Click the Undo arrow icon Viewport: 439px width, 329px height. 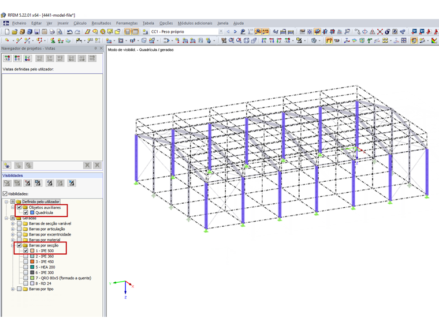pyautogui.click(x=70, y=32)
